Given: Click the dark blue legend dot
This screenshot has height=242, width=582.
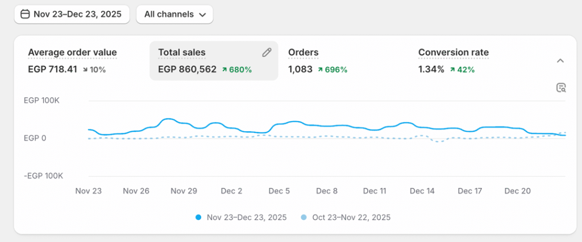Looking at the screenshot, I should pos(198,218).
